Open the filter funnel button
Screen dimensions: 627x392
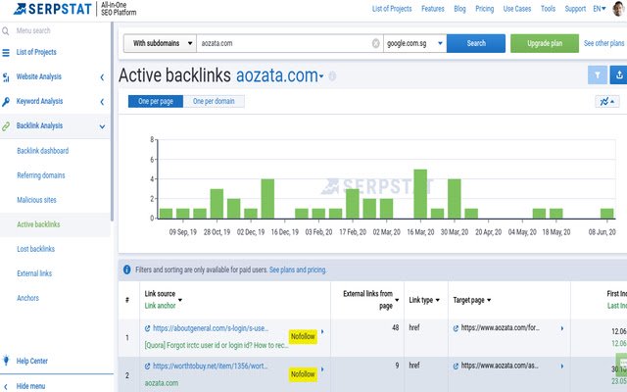[598, 74]
